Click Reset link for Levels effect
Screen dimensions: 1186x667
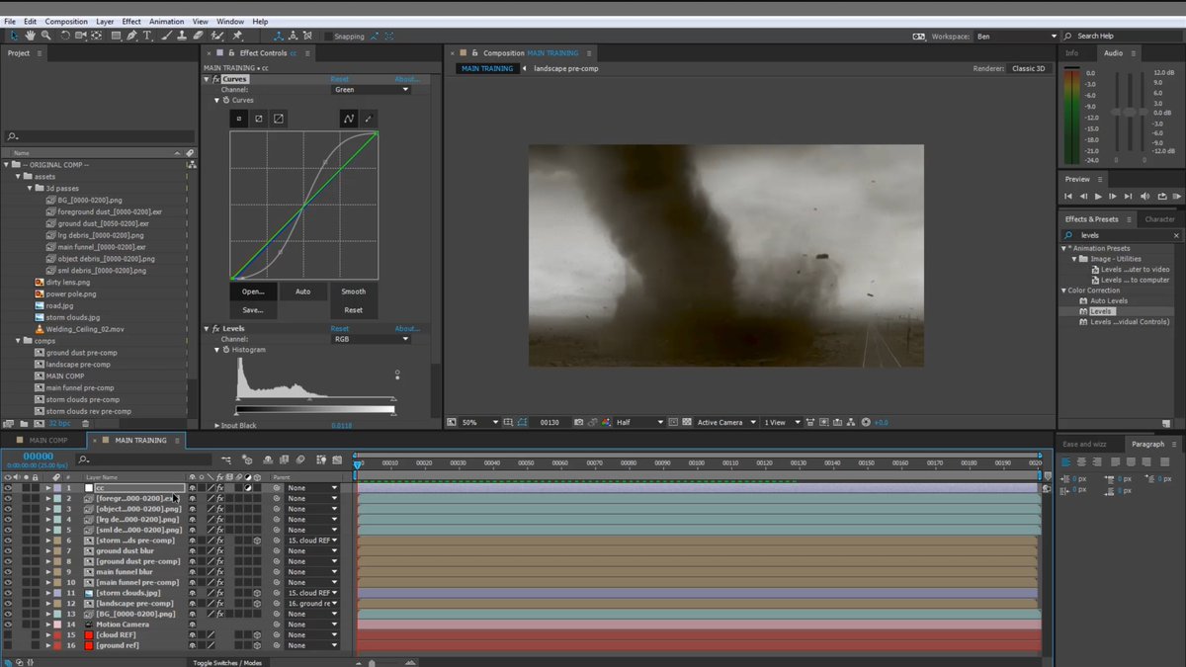[x=339, y=328]
